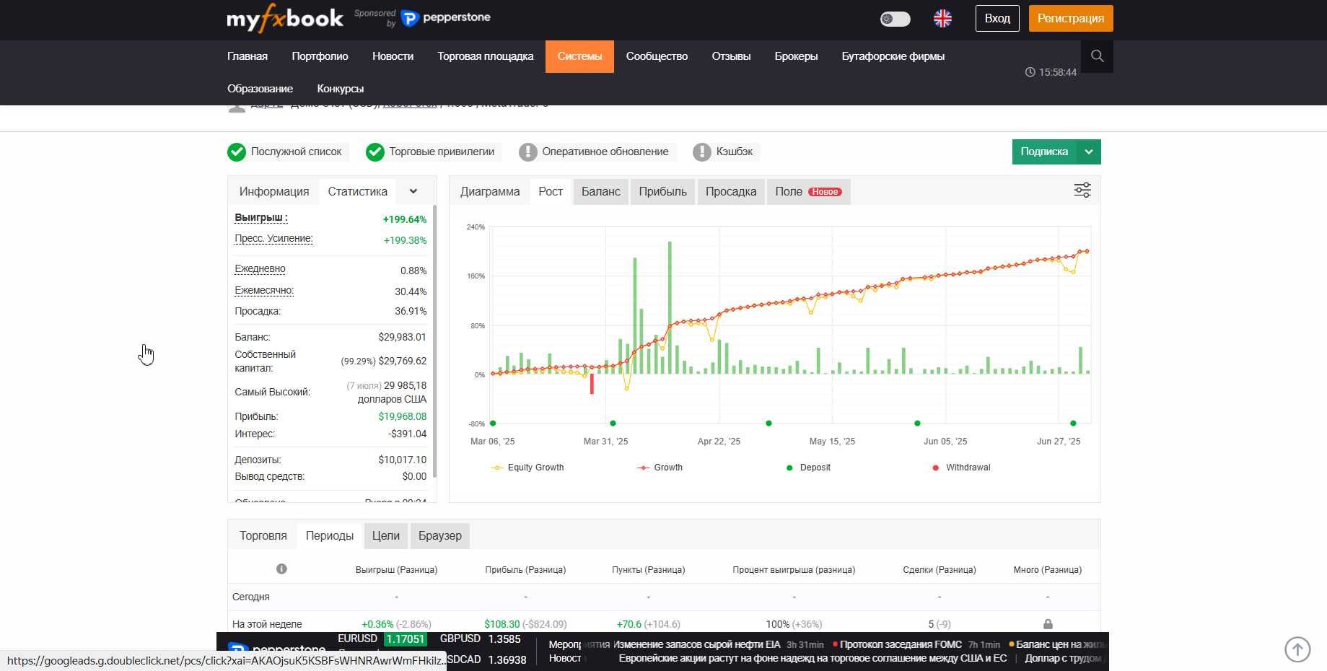Click the green check beside Послужной список
The height and width of the screenshot is (671, 1327).
[237, 152]
